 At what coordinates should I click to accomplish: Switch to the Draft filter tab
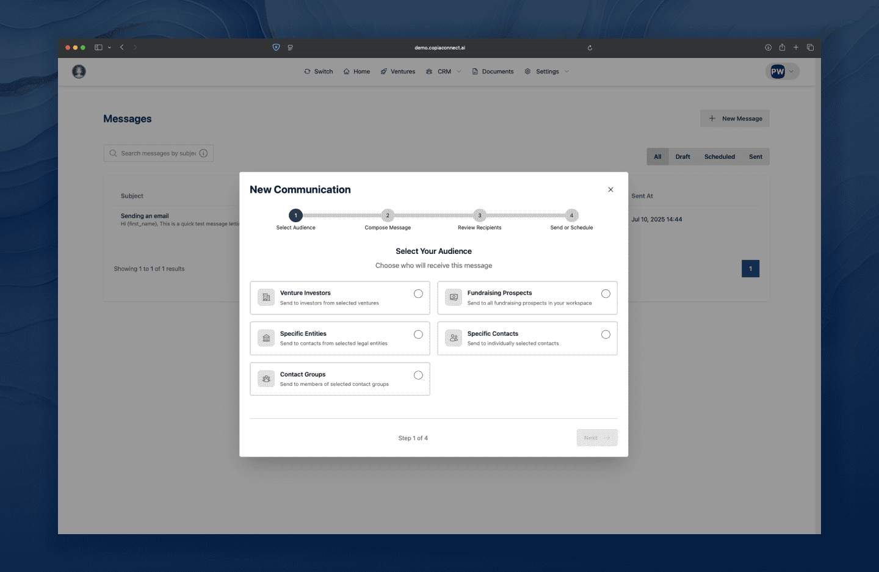tap(682, 156)
